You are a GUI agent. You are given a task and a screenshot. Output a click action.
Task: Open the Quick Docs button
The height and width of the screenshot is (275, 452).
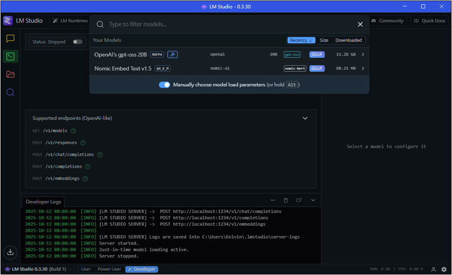(429, 21)
